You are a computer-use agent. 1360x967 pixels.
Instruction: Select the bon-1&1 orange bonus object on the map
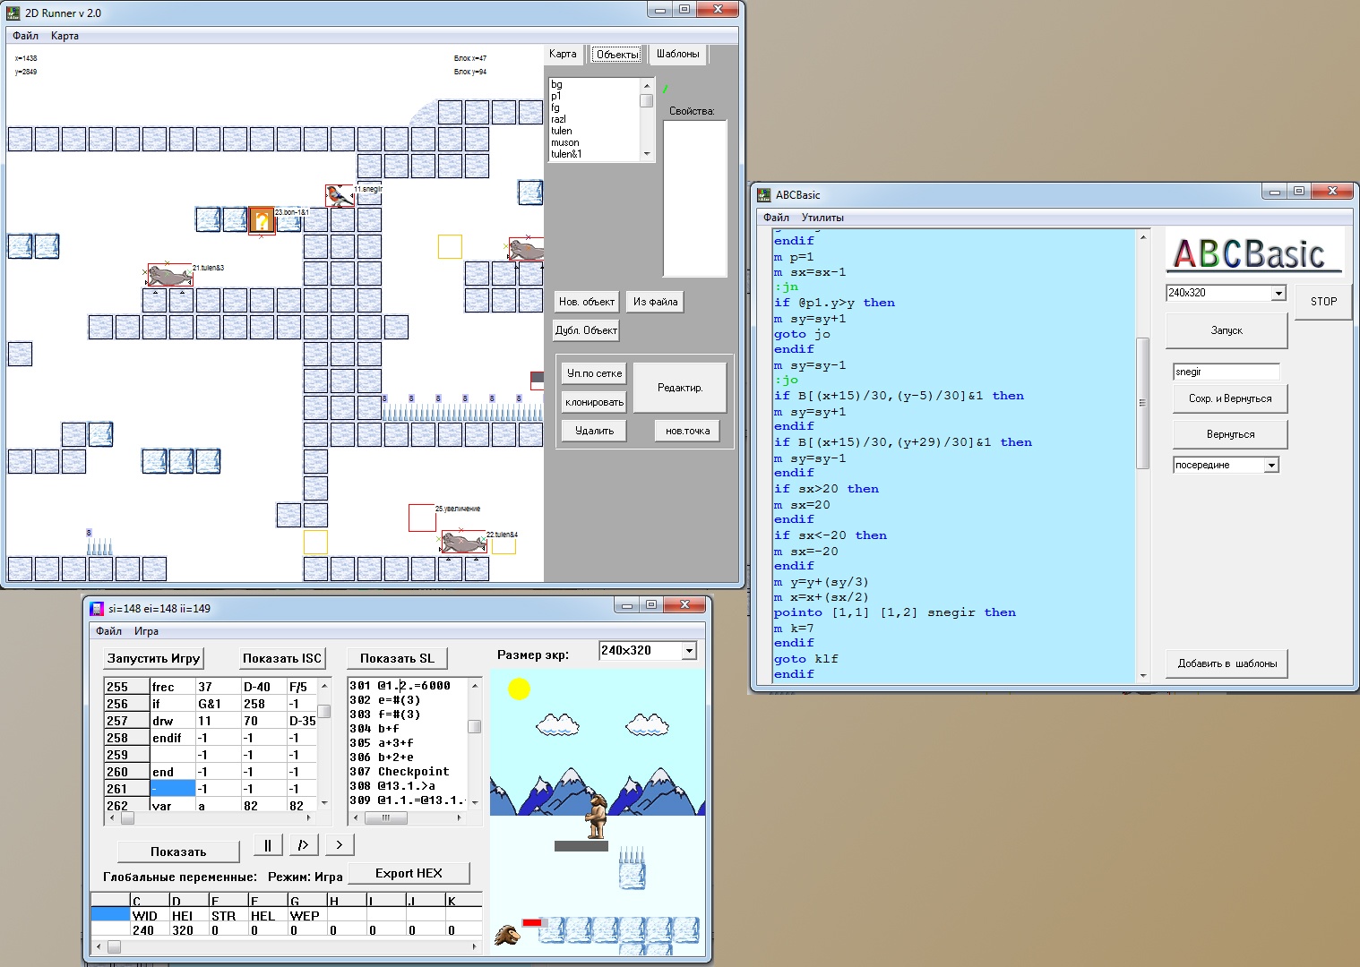point(261,219)
